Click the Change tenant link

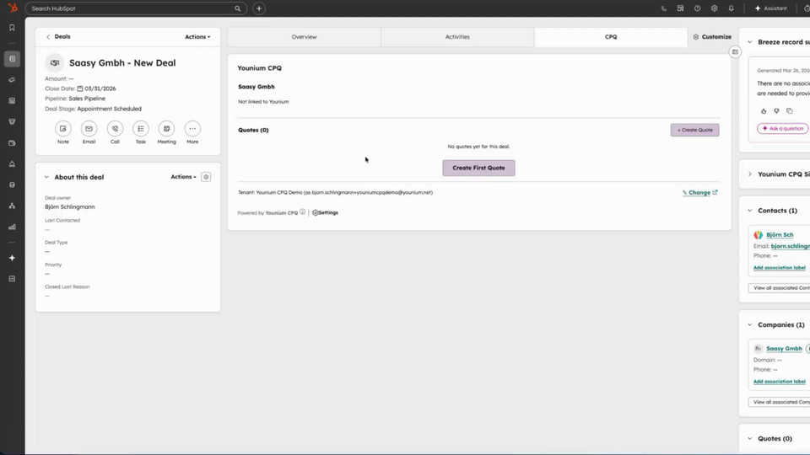(699, 192)
